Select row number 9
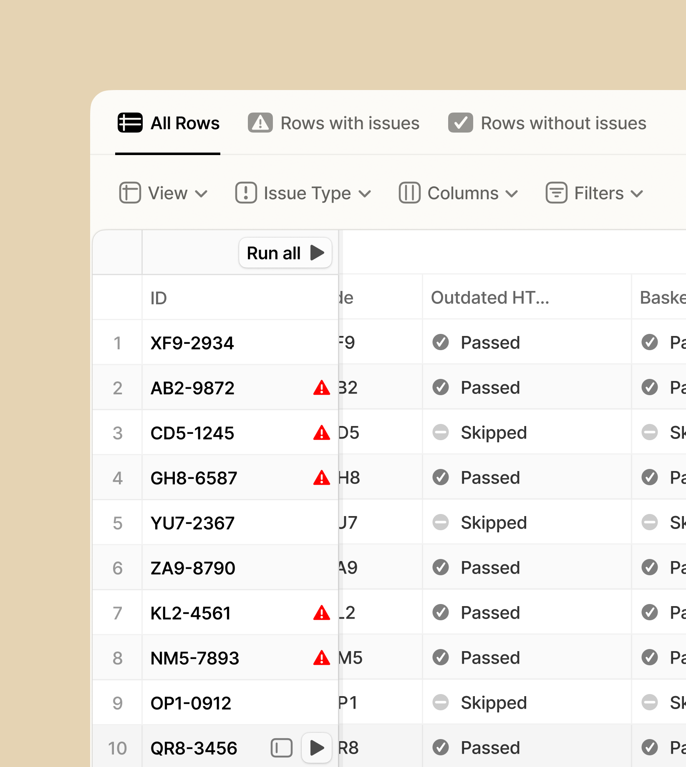The width and height of the screenshot is (686, 767). point(118,703)
